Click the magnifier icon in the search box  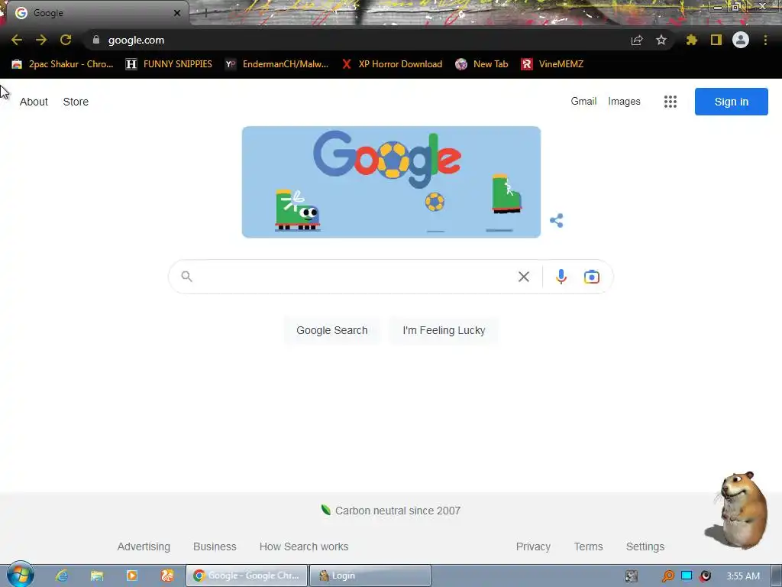186,277
